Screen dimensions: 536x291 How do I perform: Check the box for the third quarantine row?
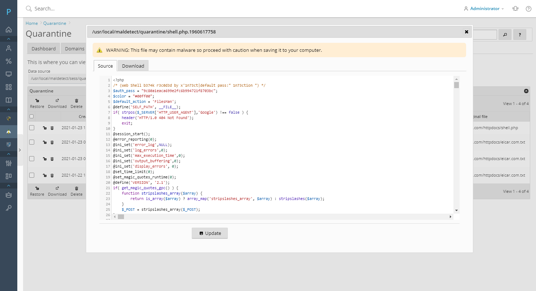pos(32,159)
